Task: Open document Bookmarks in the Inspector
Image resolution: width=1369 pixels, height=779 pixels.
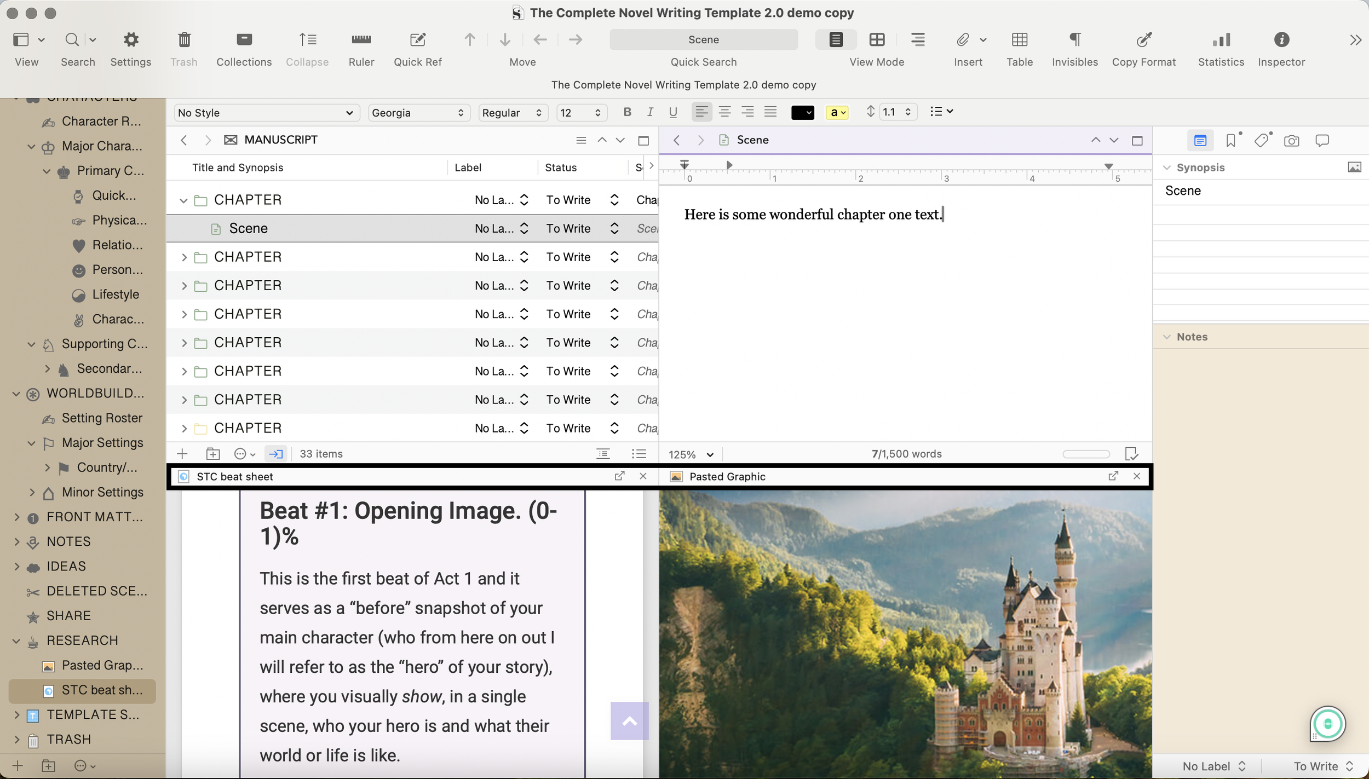Action: tap(1230, 140)
